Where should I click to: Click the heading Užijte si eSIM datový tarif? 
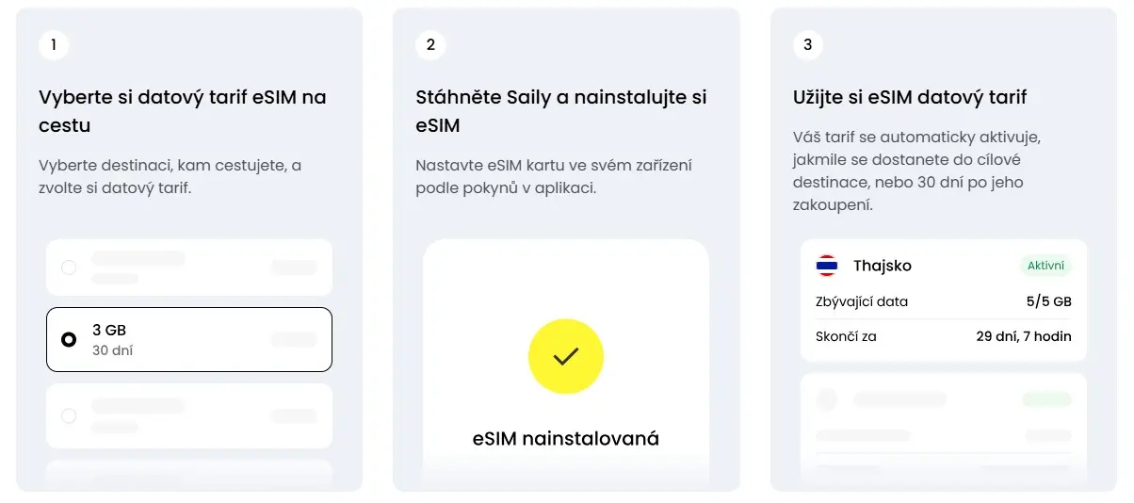[x=910, y=97]
